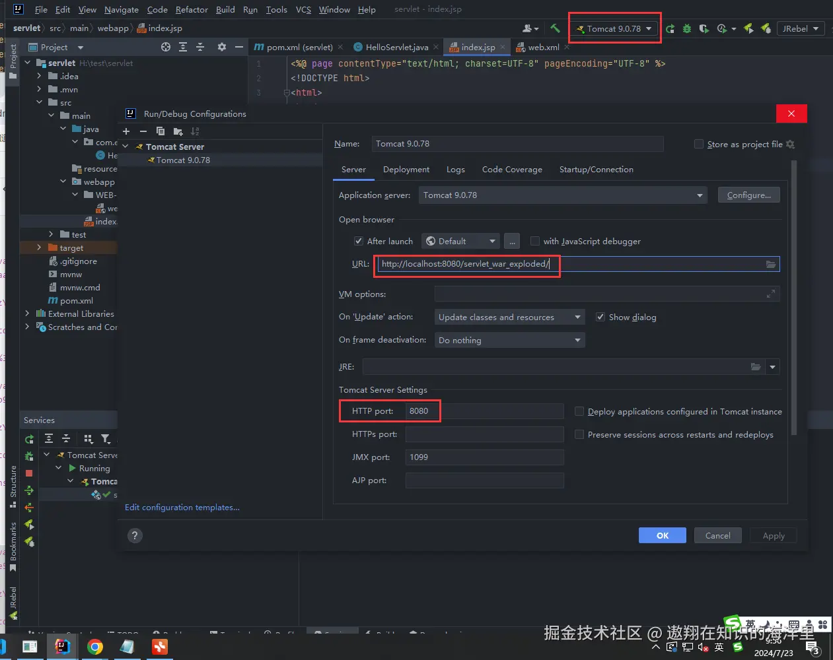Click the OK button
The width and height of the screenshot is (833, 660).
click(663, 536)
